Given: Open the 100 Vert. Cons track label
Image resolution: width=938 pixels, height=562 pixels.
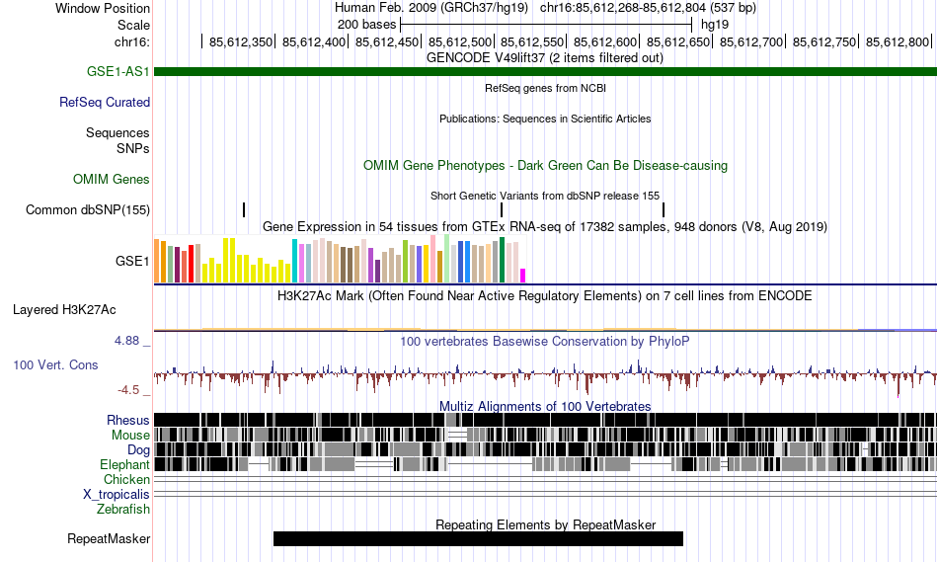Looking at the screenshot, I should point(55,365).
